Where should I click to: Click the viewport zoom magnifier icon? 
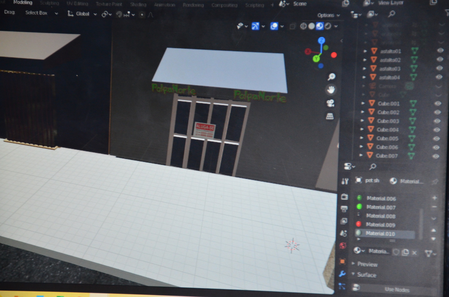(331, 77)
